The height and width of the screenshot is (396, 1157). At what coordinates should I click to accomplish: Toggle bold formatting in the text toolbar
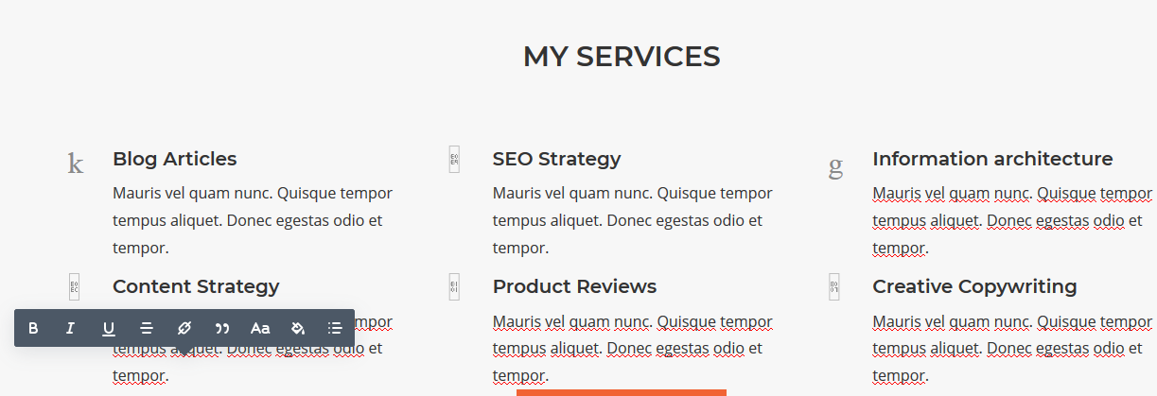pos(34,329)
